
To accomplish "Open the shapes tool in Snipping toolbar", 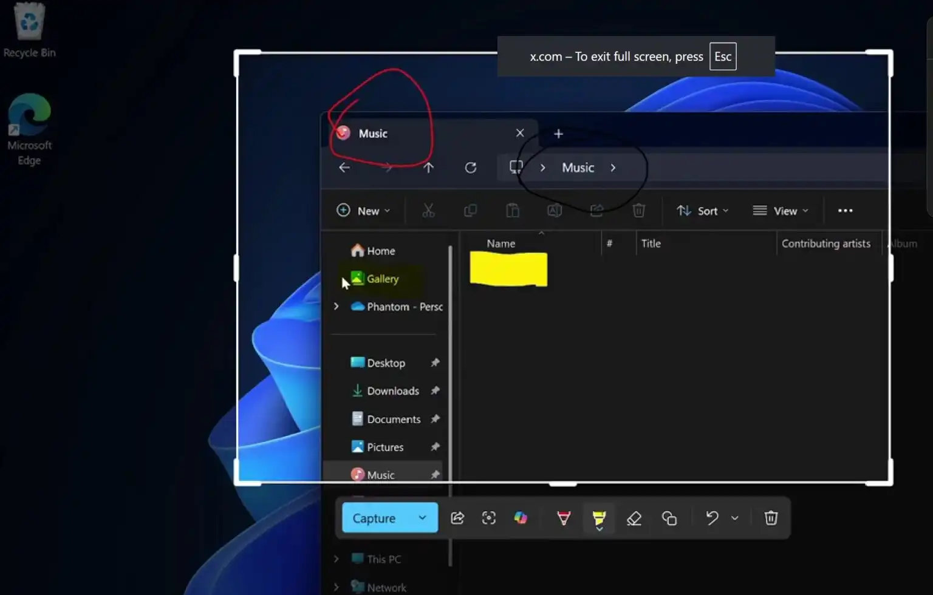I will (670, 518).
